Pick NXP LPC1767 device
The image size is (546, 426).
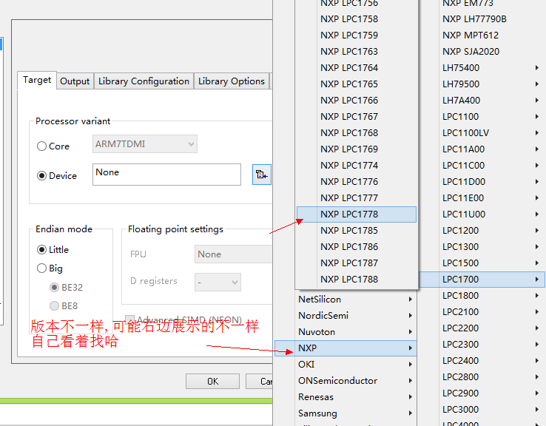357,117
